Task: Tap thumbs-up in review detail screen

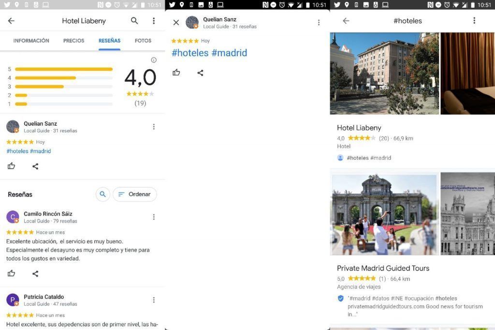Action: click(x=176, y=73)
